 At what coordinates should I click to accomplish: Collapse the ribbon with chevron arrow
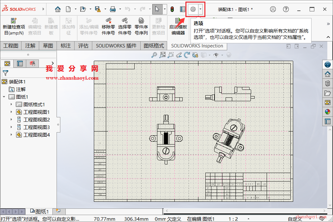(x=328, y=37)
